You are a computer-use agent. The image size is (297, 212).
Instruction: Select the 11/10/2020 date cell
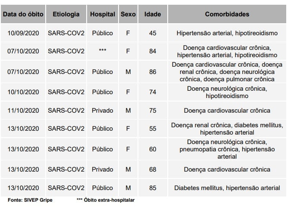pos(23,111)
